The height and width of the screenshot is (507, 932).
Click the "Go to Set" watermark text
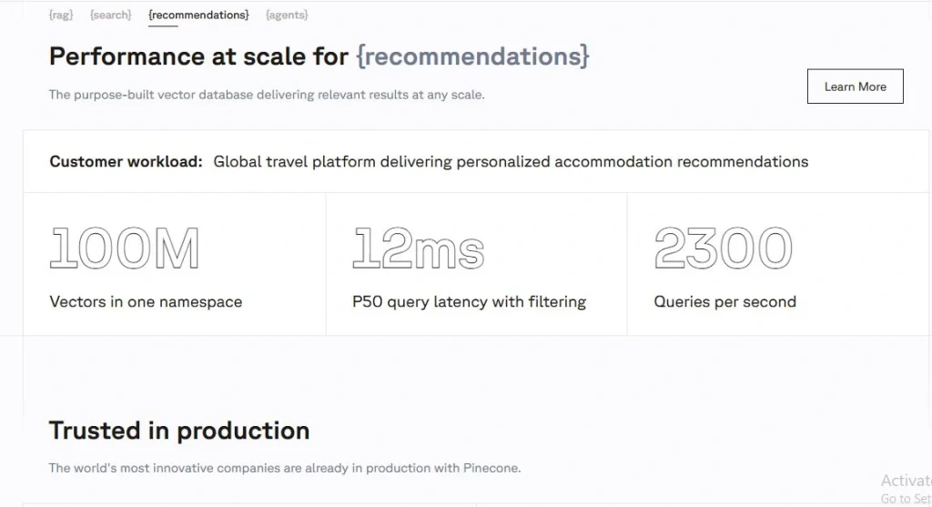(x=906, y=499)
